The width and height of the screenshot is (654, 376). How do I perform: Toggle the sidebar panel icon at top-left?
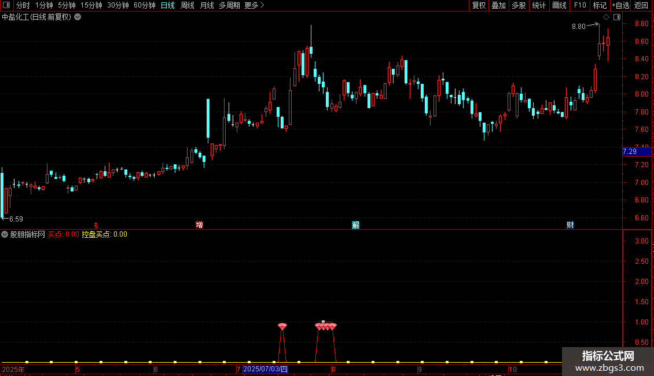6,5
